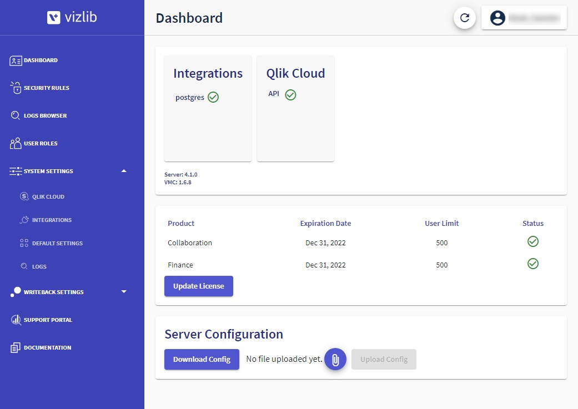
Task: Click the user account avatar icon
Action: pyautogui.click(x=497, y=18)
